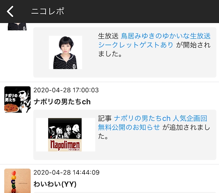
Task: Open 鳥居みゆきのゆかいな生放送 live broadcast link
Action: point(166,36)
